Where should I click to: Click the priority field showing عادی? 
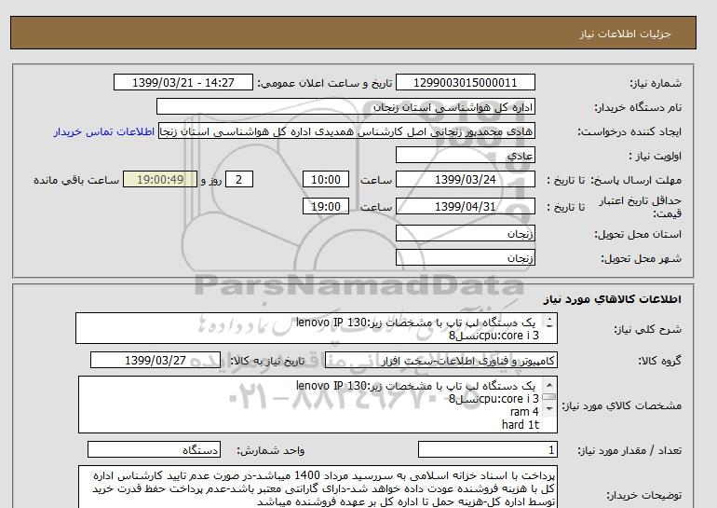[465, 156]
